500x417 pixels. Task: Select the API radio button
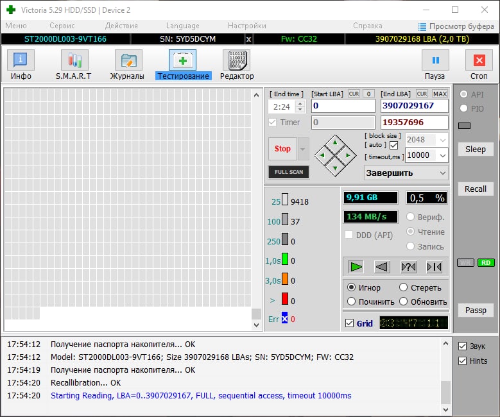point(463,94)
